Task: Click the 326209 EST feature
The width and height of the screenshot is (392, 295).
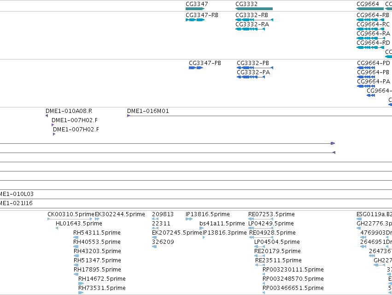Action: click(x=154, y=247)
